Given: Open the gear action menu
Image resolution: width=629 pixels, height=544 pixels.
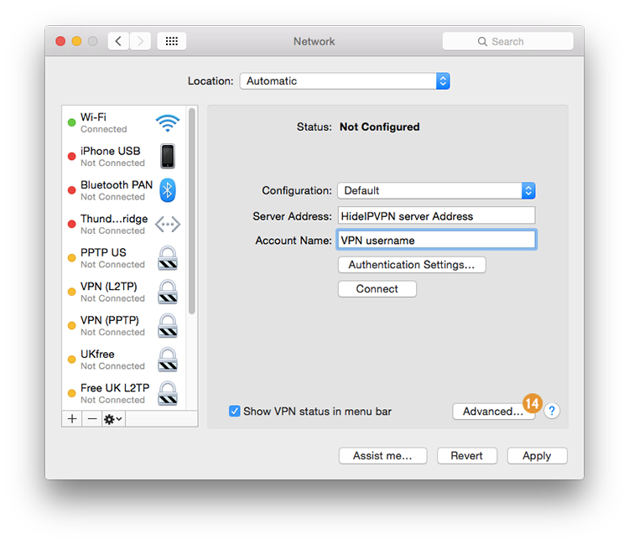Looking at the screenshot, I should 113,419.
